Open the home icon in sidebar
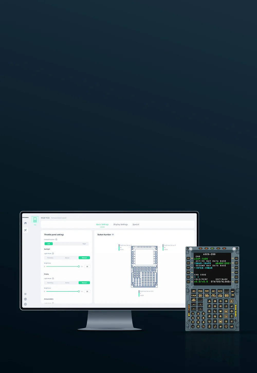This screenshot has width=257, height=373. (x=25, y=223)
